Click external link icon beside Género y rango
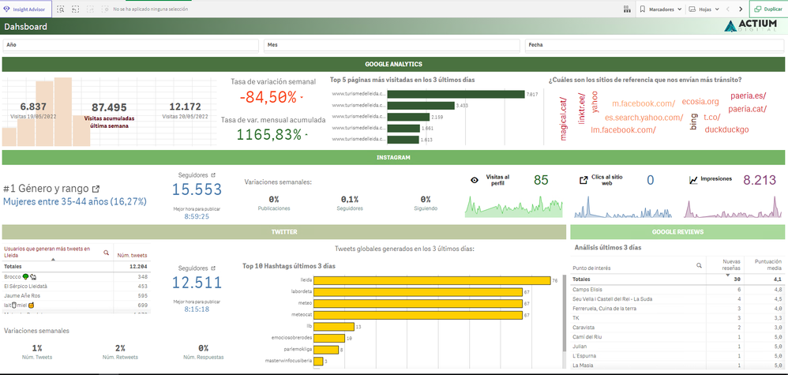Image resolution: width=788 pixels, height=375 pixels. tap(96, 189)
